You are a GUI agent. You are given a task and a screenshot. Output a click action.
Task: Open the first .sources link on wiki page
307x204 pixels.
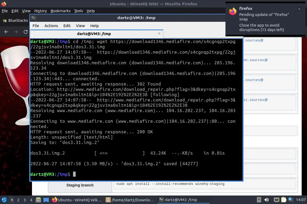click(253, 40)
